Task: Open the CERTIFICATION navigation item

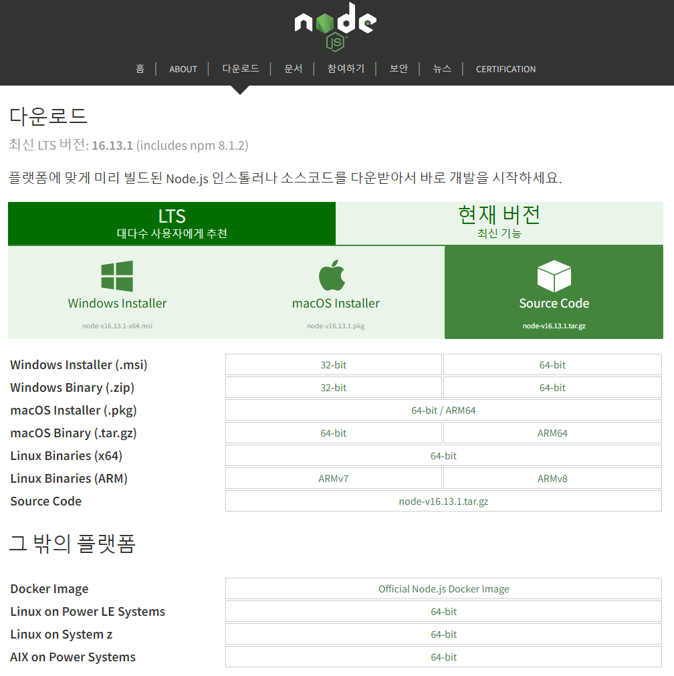Action: click(505, 69)
